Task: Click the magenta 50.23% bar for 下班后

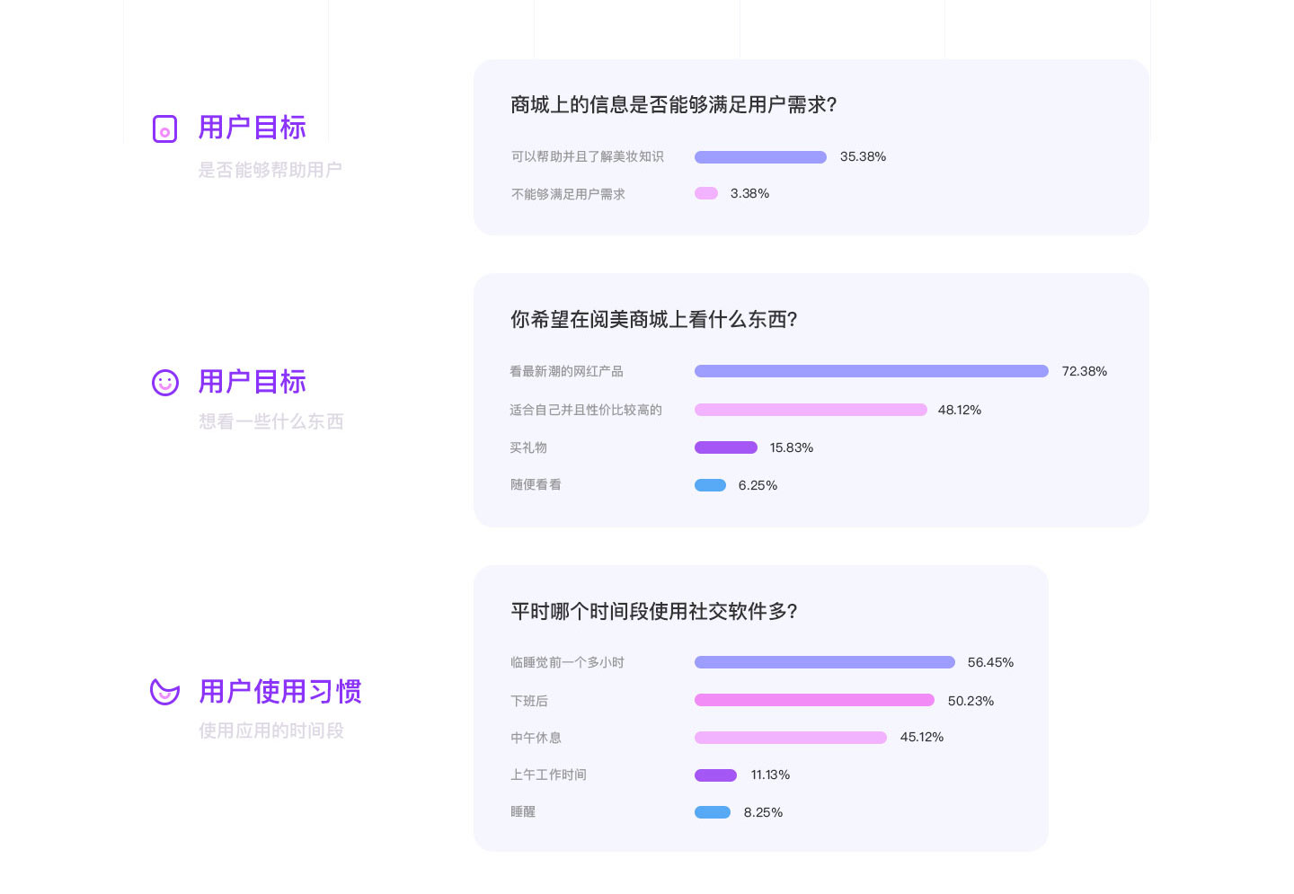Action: point(814,700)
